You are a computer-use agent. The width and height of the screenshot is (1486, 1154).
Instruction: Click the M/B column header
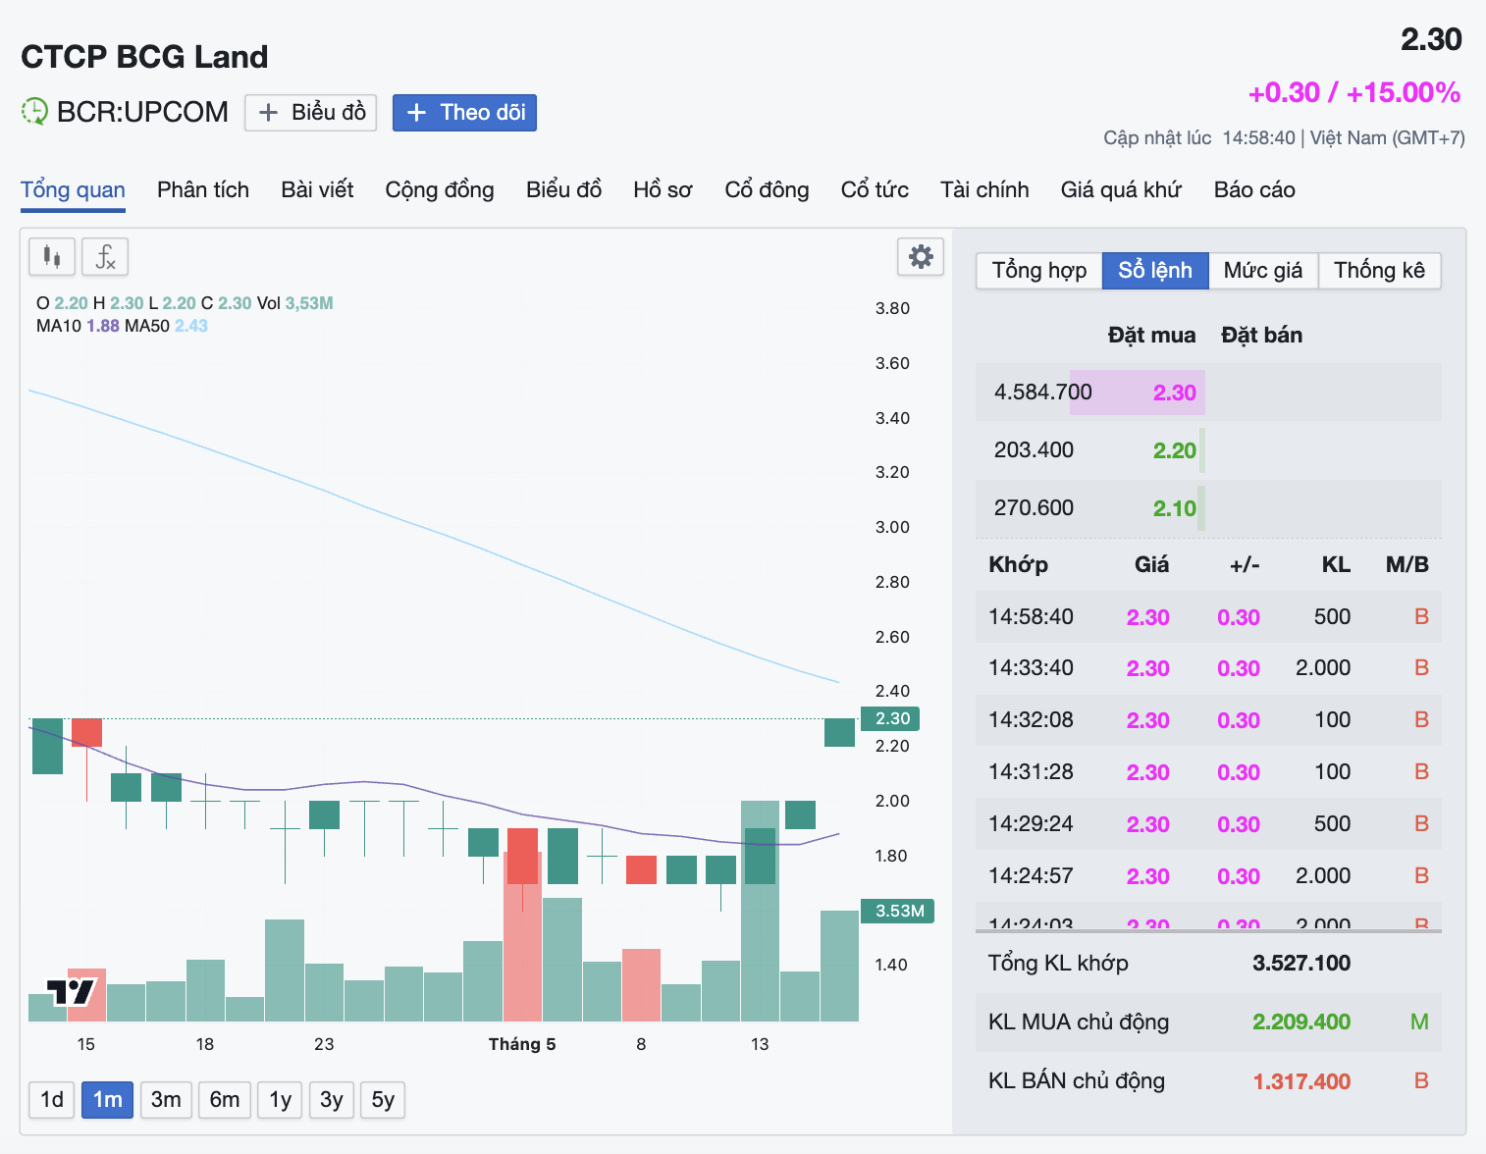tap(1407, 565)
